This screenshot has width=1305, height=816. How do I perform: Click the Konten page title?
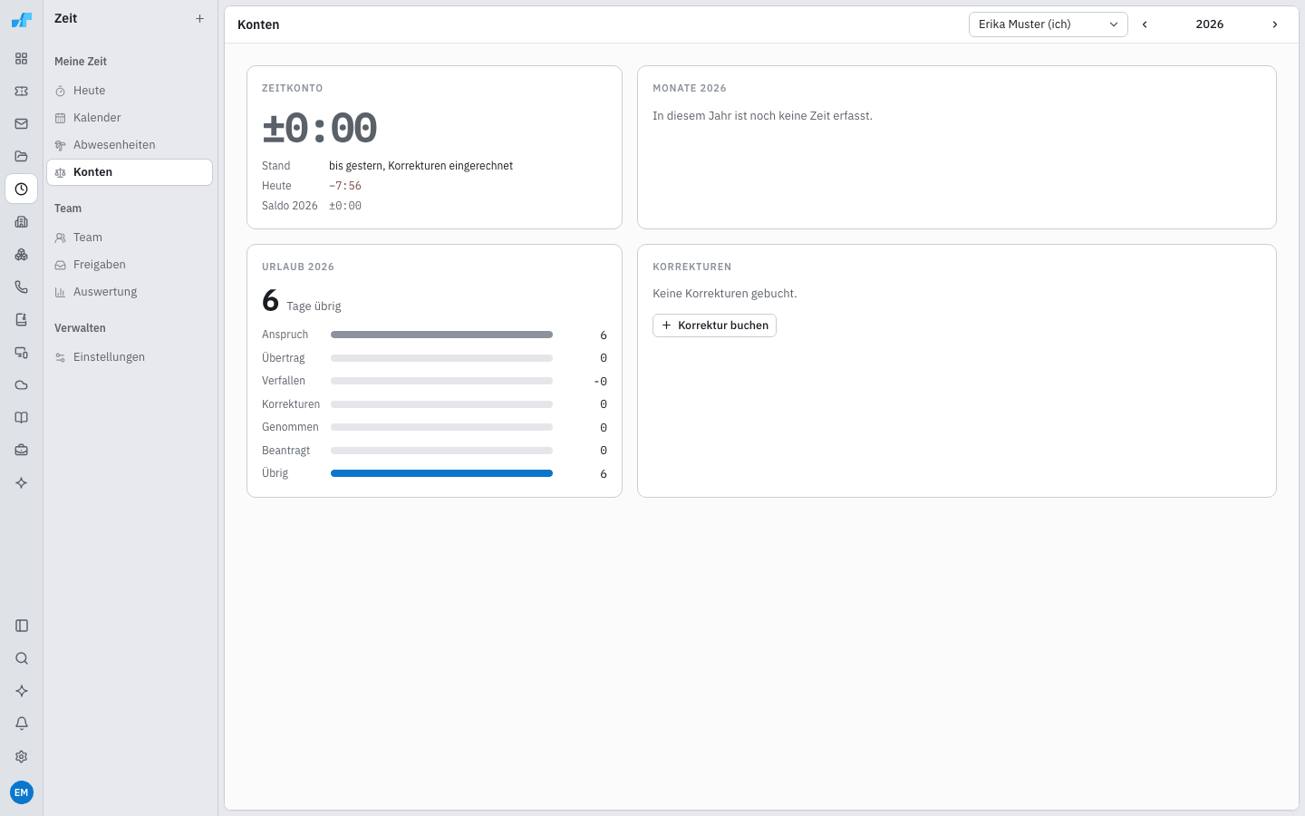pos(258,24)
